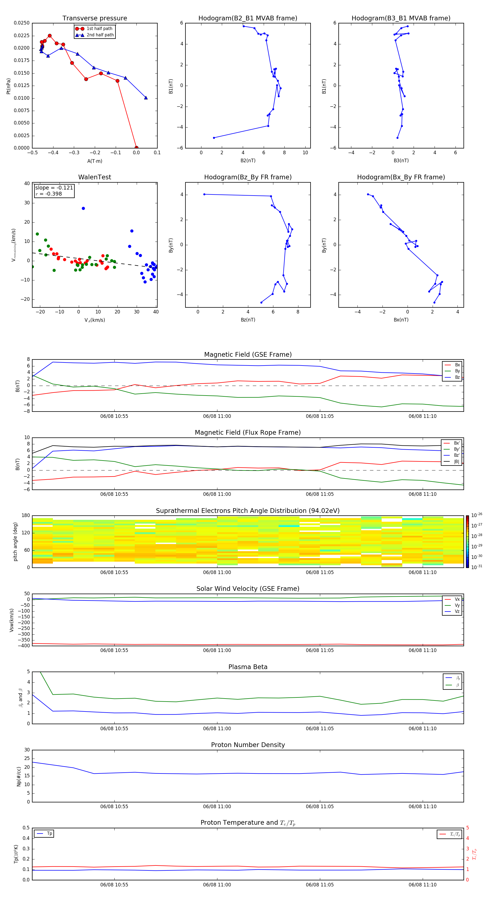Viewport: 496px width, 909px height.
Task: Click the 'slope = -0.121' annotation
Action: (54, 188)
